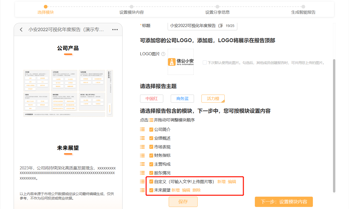Click 下一步：设置模块内容 button

click(x=284, y=202)
